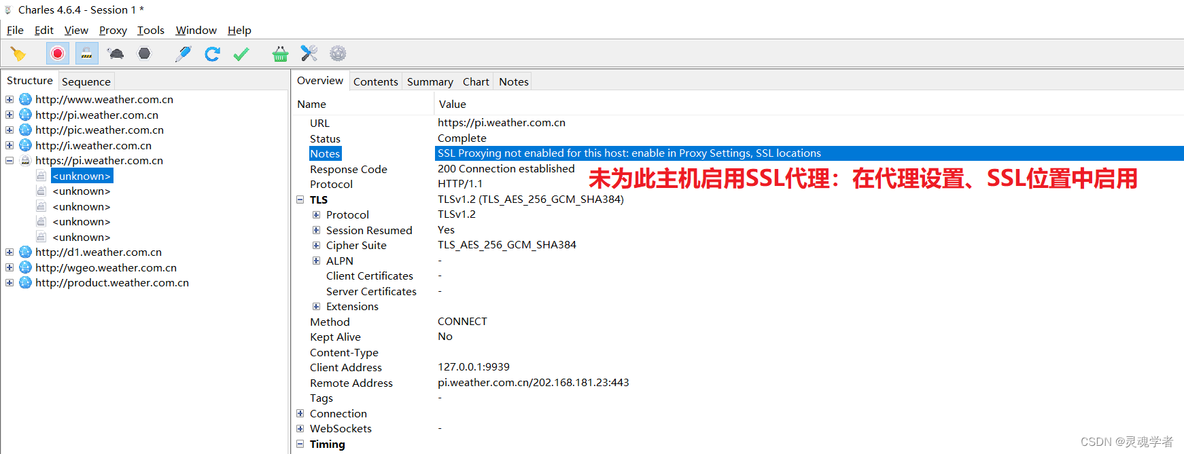Expand the ALPN row
Screen dimensions: 1184x454
click(316, 261)
